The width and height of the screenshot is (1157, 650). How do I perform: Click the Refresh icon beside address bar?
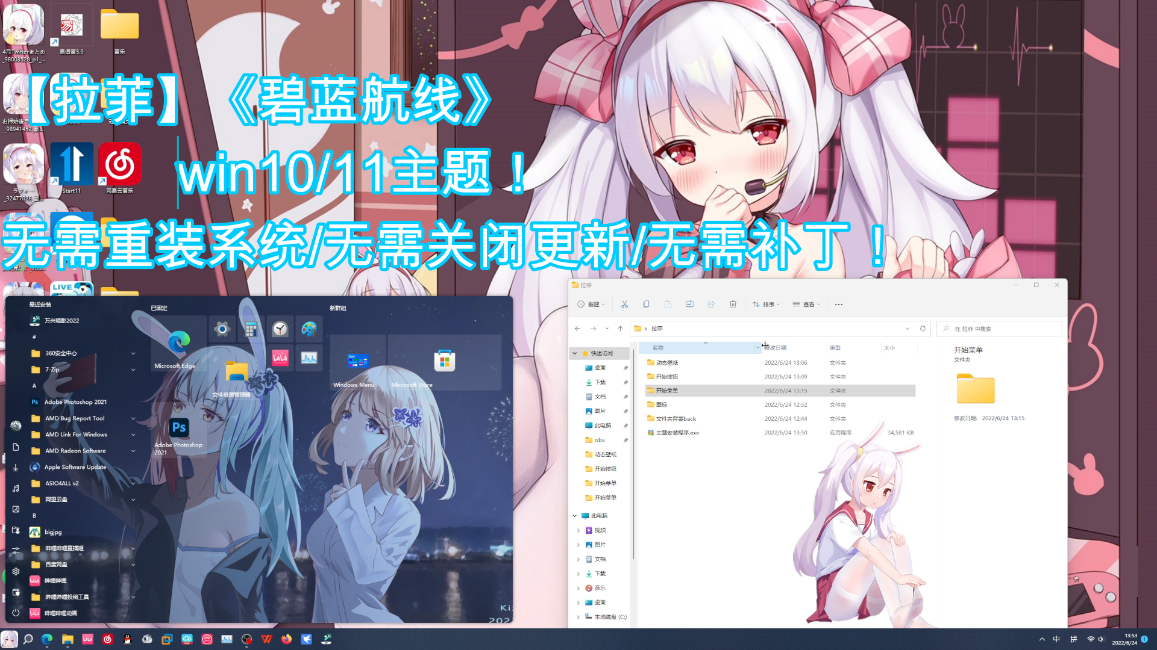[x=923, y=329]
